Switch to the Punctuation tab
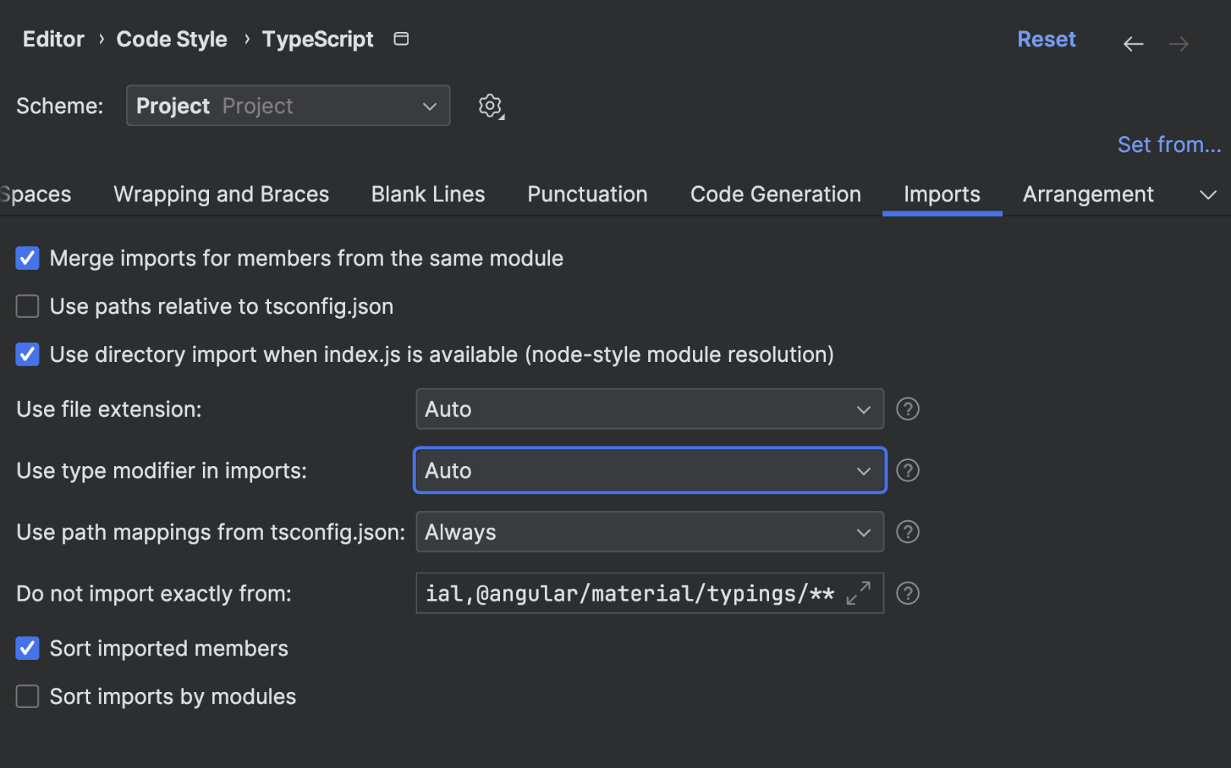This screenshot has height=768, width=1231. click(587, 195)
